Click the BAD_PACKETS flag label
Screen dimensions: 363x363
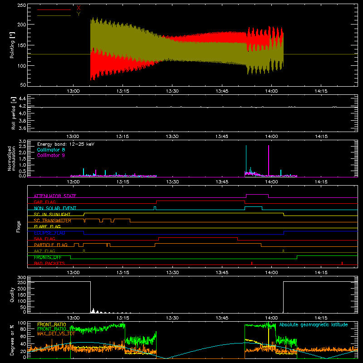(49, 263)
